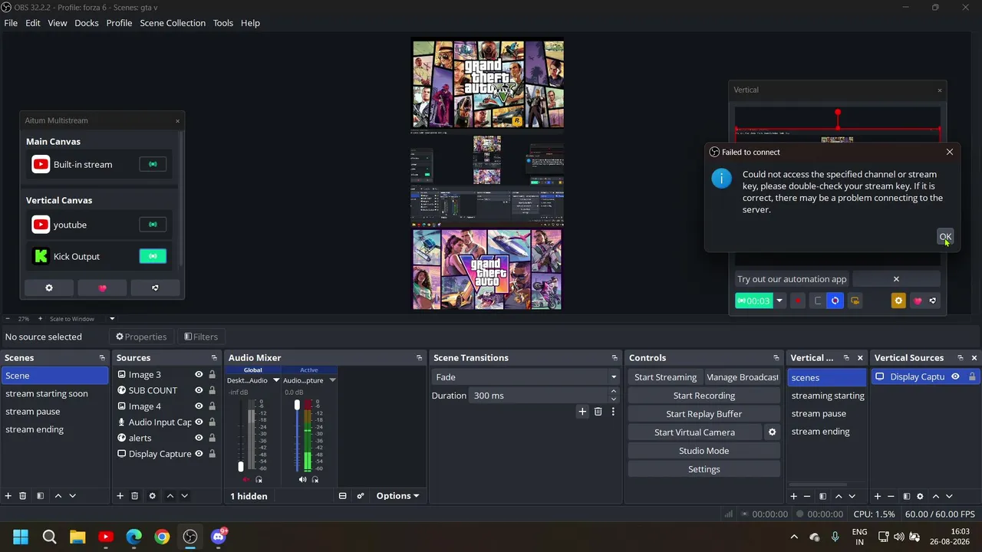Open advanced audio properties gears icon

click(361, 496)
